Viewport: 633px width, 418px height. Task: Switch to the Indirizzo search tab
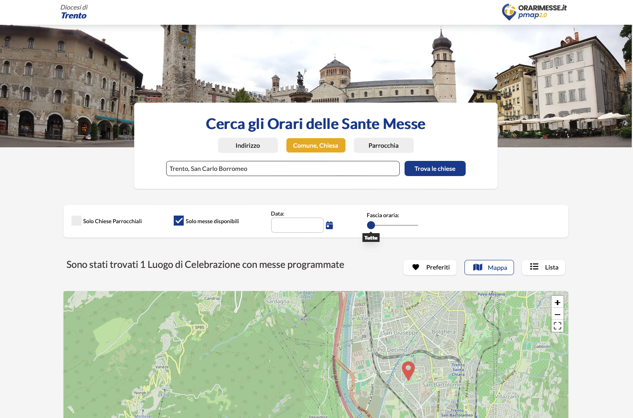(x=248, y=145)
